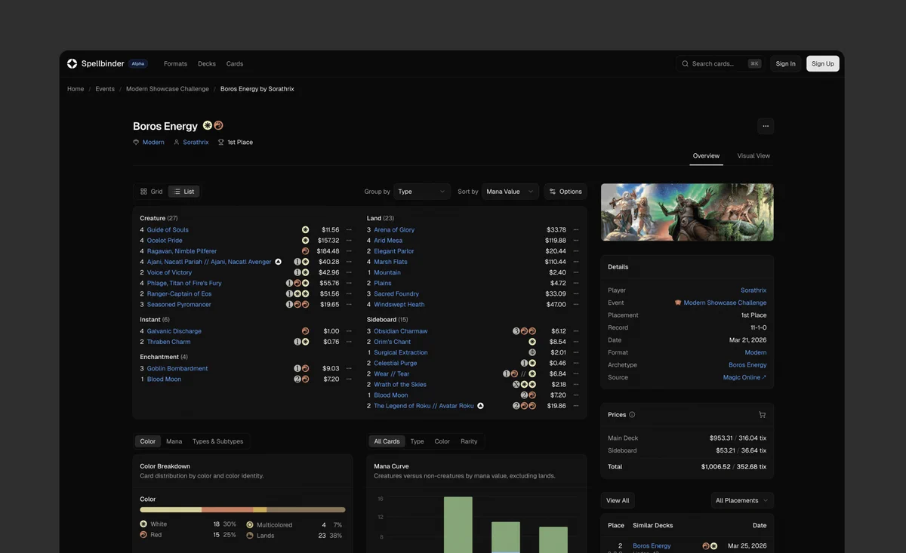Viewport: 906px width, 553px height.
Task: Select All Cards in mana curve
Action: [387, 441]
